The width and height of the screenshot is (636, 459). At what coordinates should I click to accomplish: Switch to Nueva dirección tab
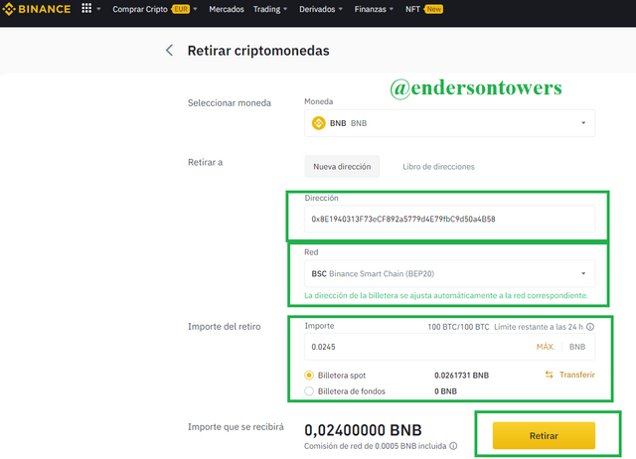(342, 166)
